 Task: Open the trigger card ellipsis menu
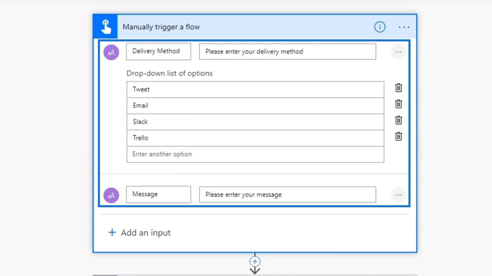(x=404, y=27)
